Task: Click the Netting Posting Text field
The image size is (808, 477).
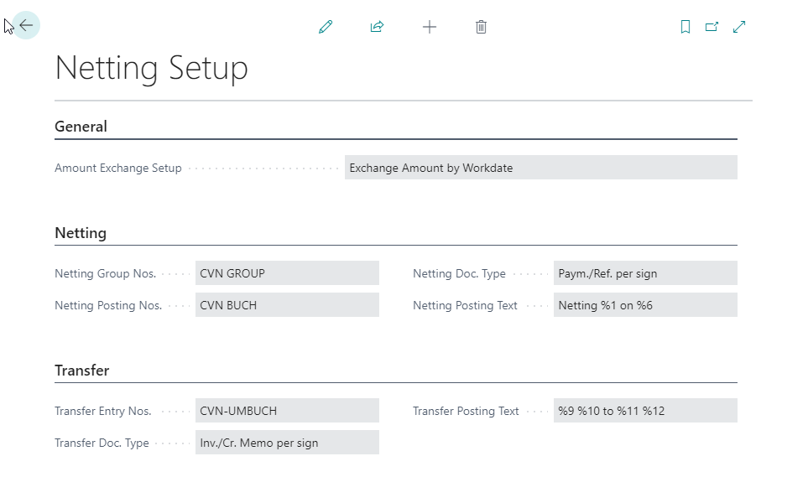Action: (644, 305)
